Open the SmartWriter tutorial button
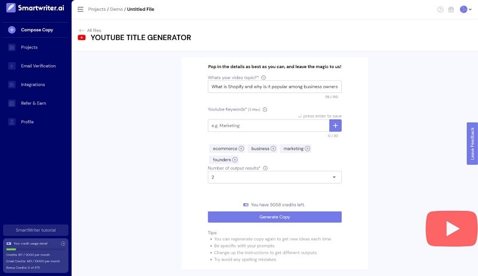Screen dimensions: 478x276 click(35, 230)
